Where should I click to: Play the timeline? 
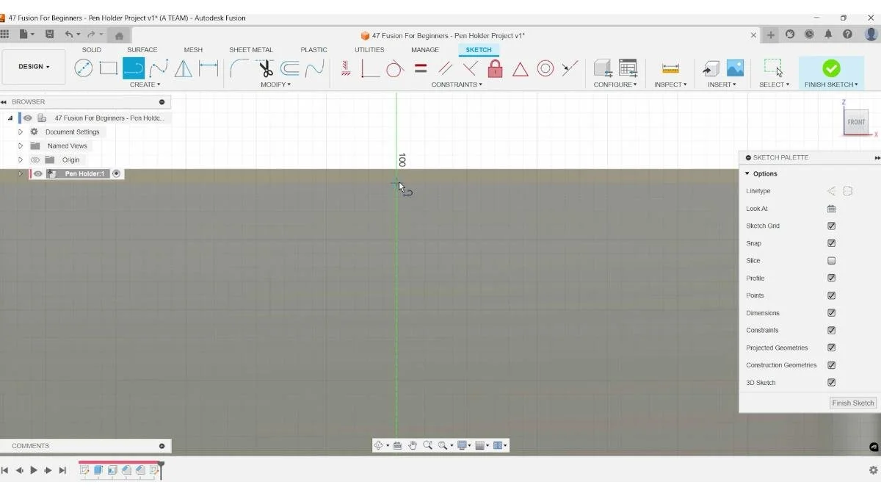(34, 470)
